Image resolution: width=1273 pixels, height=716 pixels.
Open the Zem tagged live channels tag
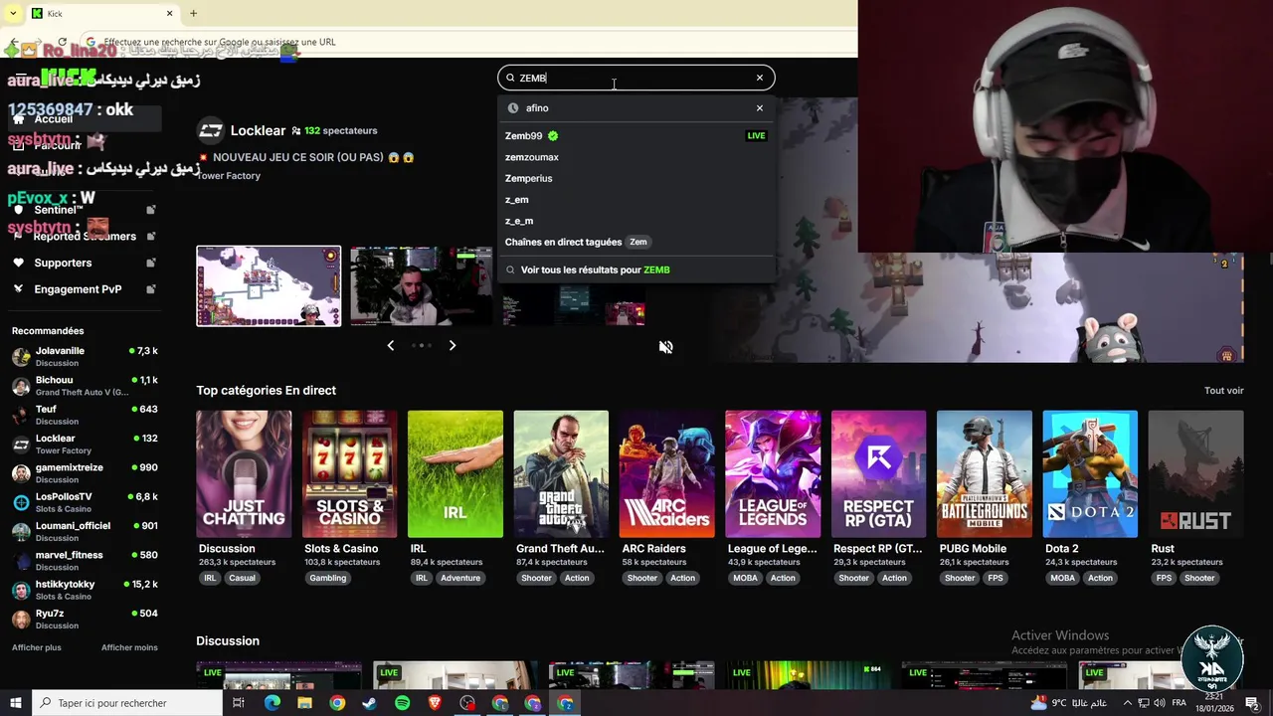pos(638,242)
